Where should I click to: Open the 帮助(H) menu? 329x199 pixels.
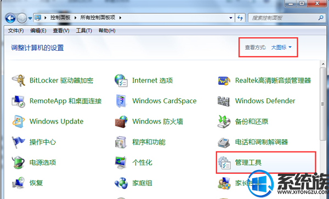pos(107,31)
